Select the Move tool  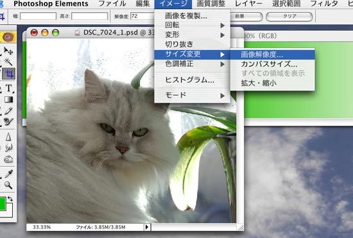8,51
